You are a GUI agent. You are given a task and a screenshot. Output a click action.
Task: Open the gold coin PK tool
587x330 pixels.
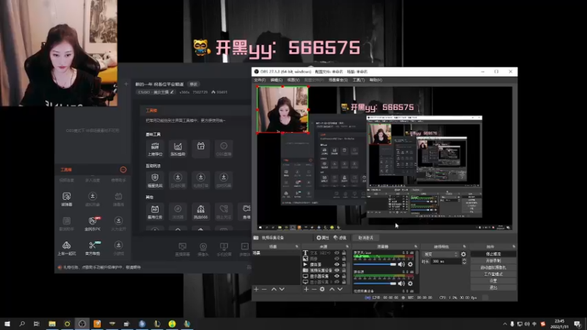[x=93, y=223]
